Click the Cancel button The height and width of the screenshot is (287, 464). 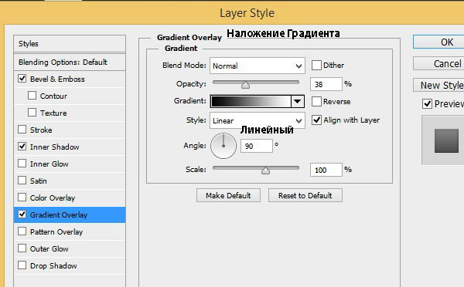tap(438, 64)
